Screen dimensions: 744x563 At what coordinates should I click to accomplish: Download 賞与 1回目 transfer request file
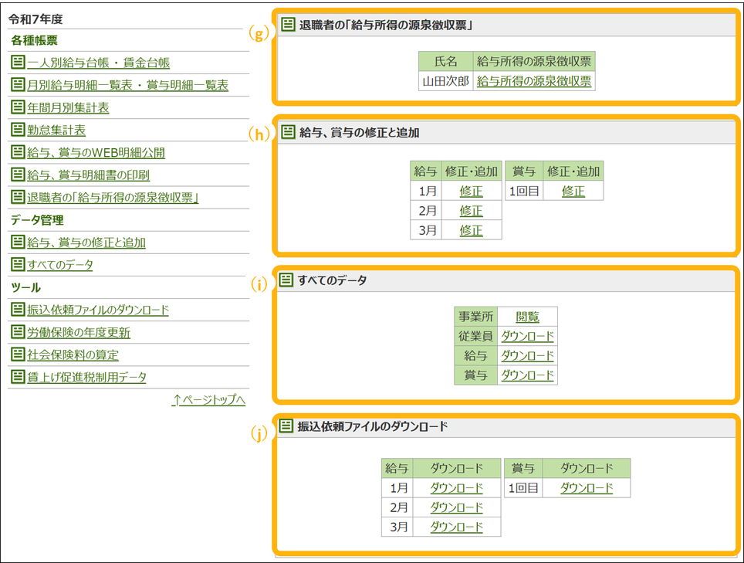click(x=587, y=488)
